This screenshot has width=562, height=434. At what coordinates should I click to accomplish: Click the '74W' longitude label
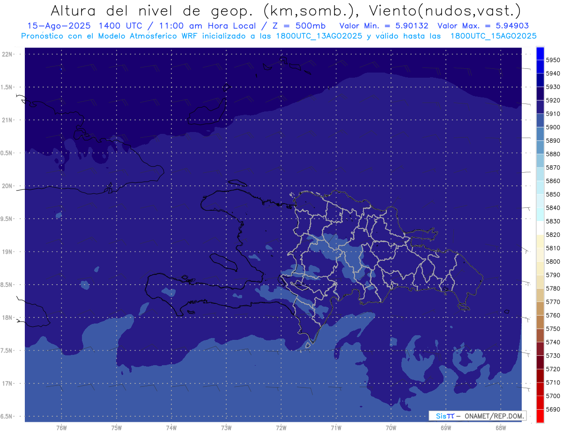coord(171,428)
